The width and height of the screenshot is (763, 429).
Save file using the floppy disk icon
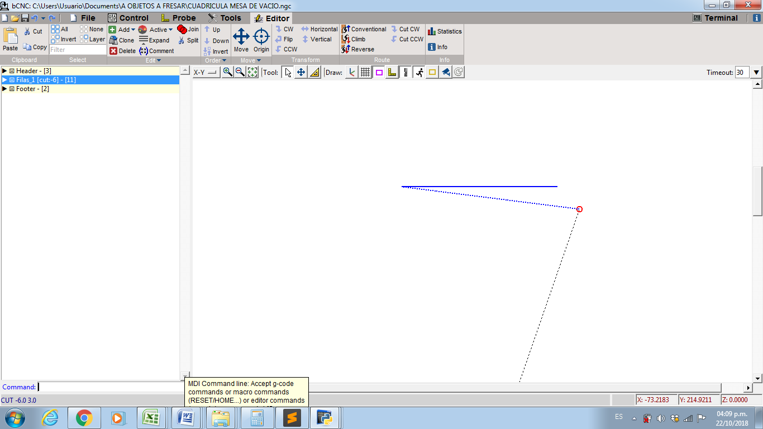pyautogui.click(x=25, y=18)
